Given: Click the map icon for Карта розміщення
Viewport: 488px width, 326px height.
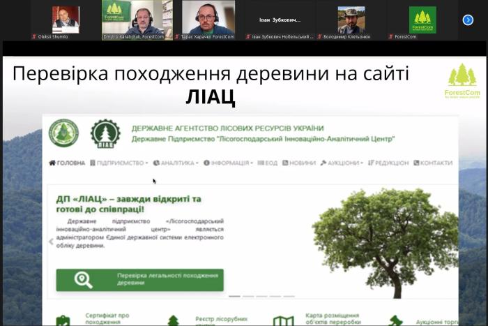Looking at the screenshot, I should [x=283, y=321].
